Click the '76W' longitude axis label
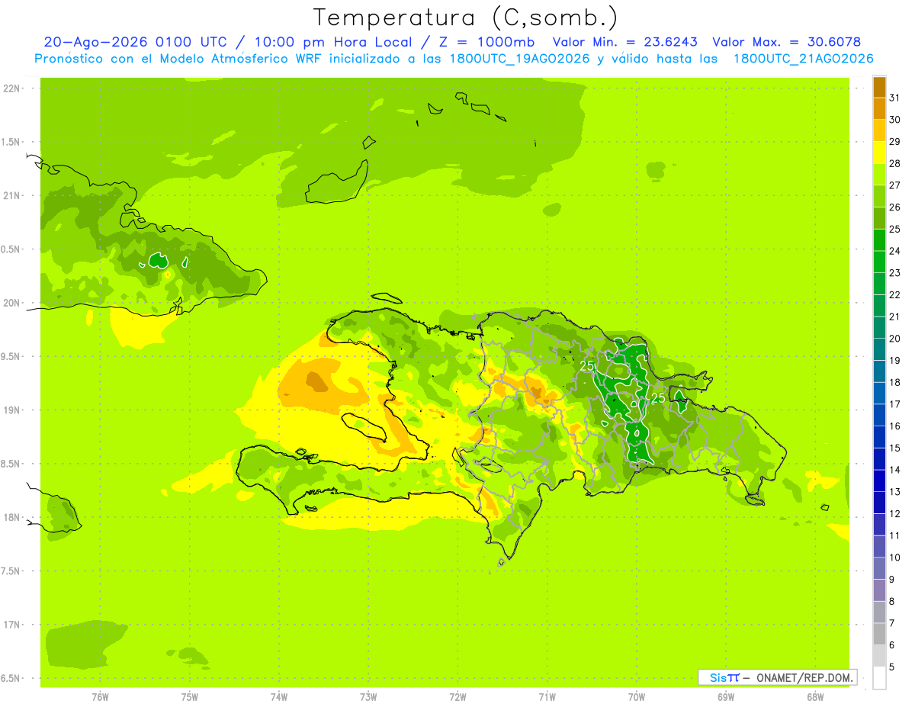915x707 pixels. tap(100, 697)
